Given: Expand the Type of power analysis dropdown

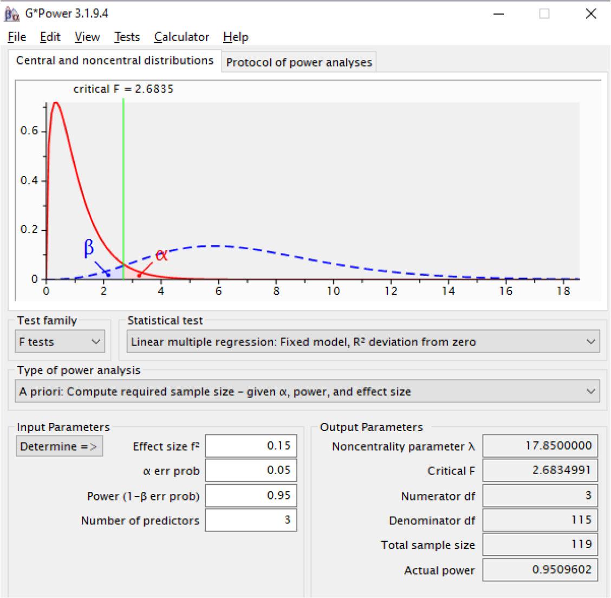Looking at the screenshot, I should [307, 392].
